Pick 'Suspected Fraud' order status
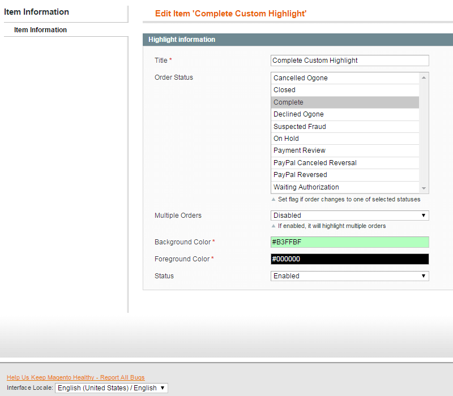453x396 pixels. [x=344, y=127]
